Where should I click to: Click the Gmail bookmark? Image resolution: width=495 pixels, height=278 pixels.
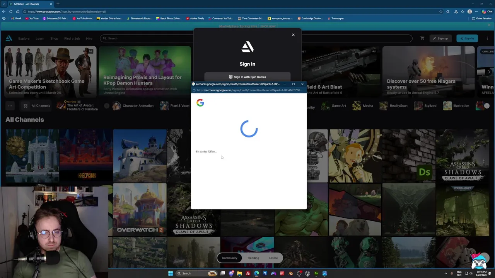coord(16,19)
